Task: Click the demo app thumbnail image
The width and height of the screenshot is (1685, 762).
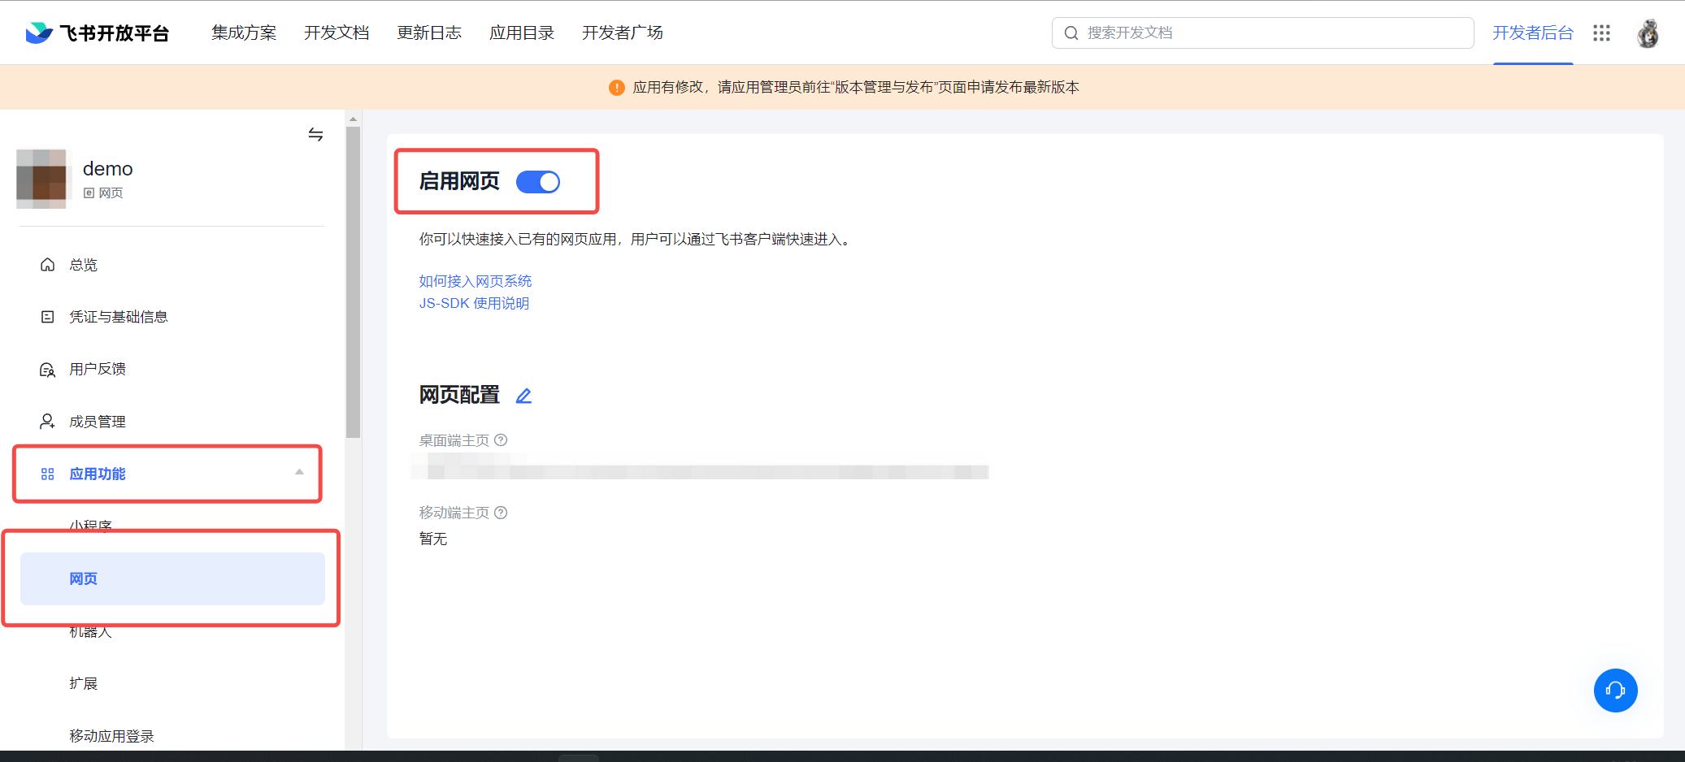Action: click(42, 180)
